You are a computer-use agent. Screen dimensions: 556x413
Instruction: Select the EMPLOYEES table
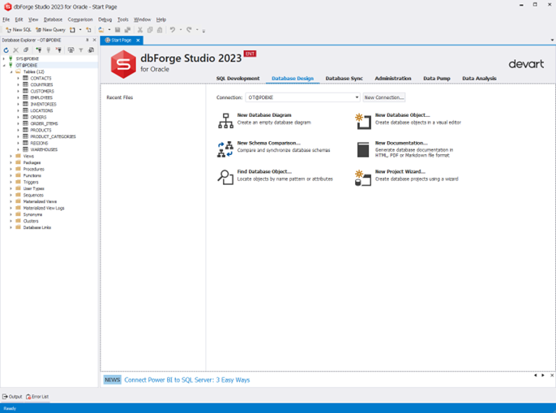pos(41,97)
